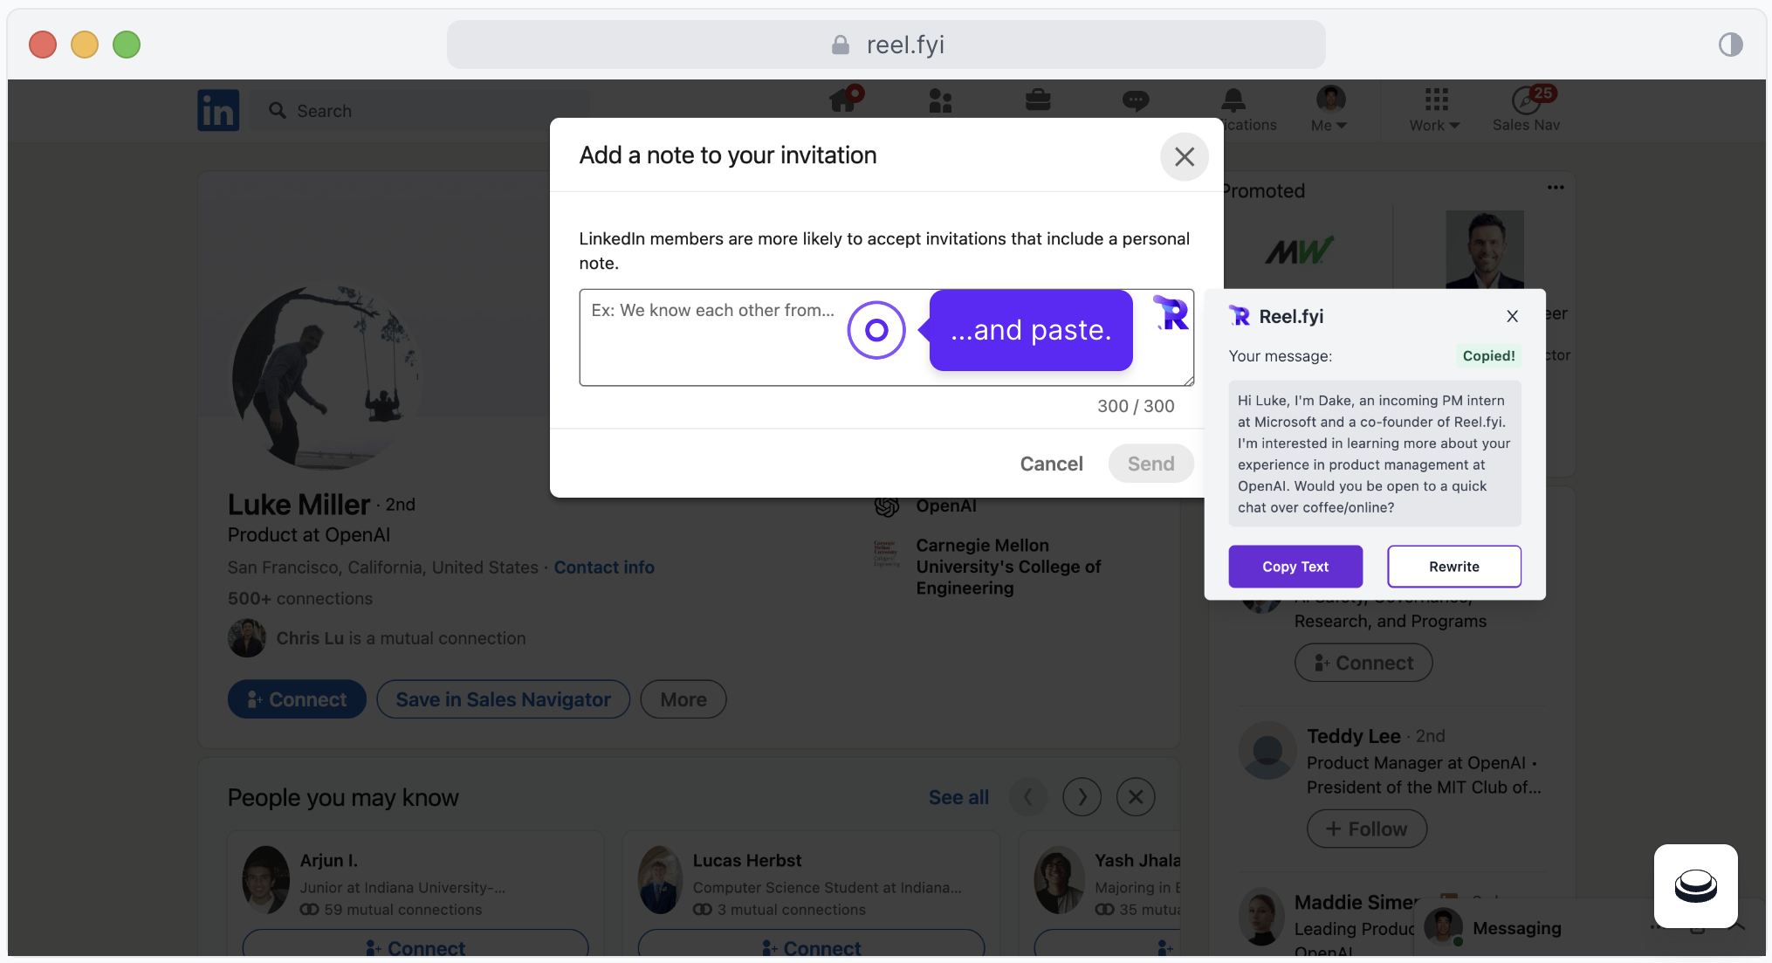Screen dimensions: 1772x963
Task: Open Yash Jhala profile card name
Action: pyautogui.click(x=1137, y=861)
